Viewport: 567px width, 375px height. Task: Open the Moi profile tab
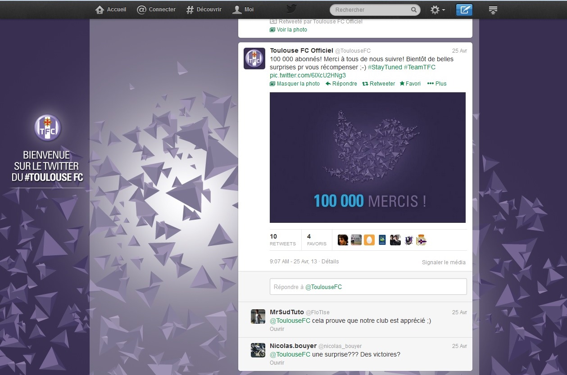click(x=243, y=9)
